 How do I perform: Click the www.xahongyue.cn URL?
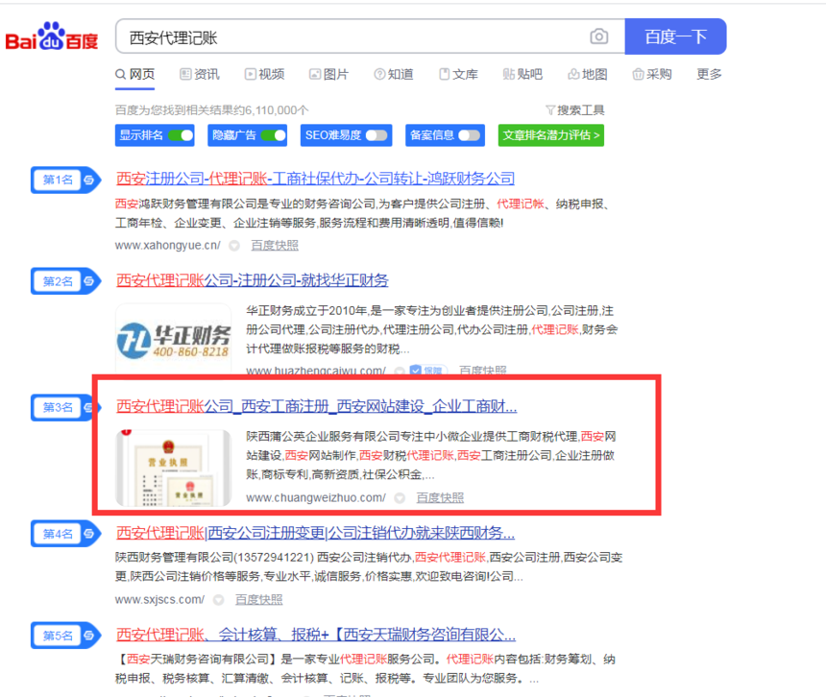[167, 246]
